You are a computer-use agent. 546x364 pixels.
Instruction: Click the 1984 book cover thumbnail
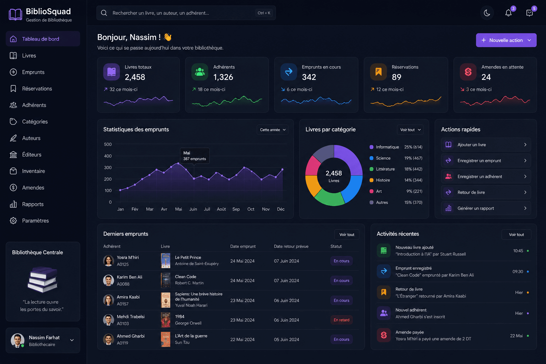pyautogui.click(x=166, y=320)
